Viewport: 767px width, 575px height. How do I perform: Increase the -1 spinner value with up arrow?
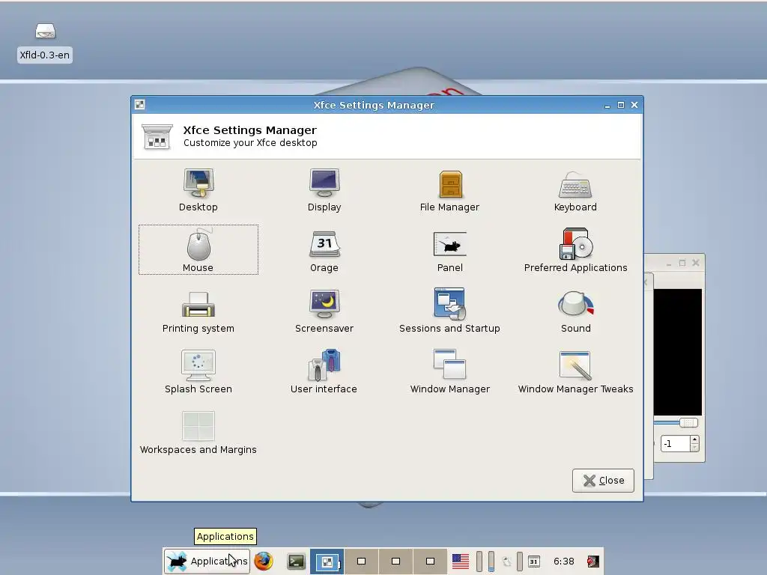694,440
